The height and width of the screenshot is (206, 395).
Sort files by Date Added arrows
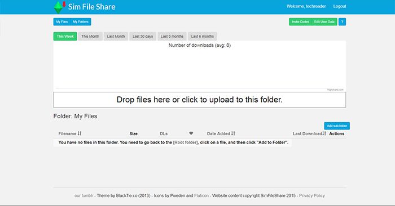[233, 133]
